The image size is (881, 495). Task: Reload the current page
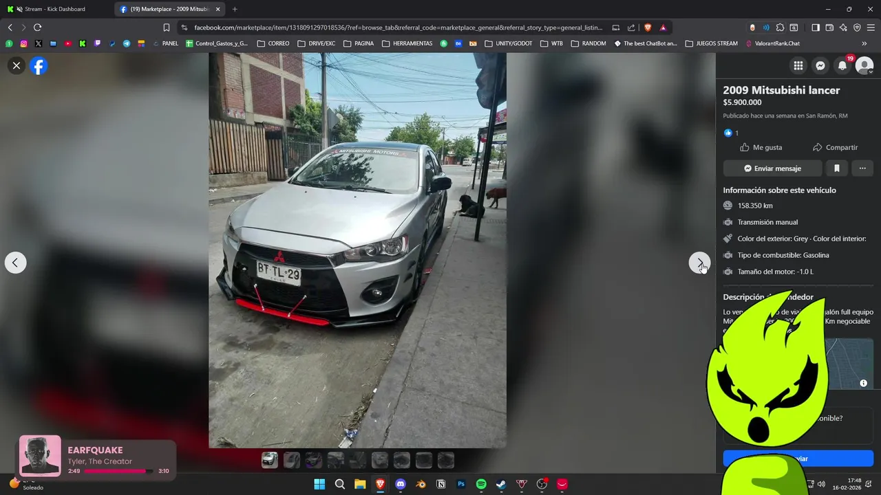click(x=37, y=27)
